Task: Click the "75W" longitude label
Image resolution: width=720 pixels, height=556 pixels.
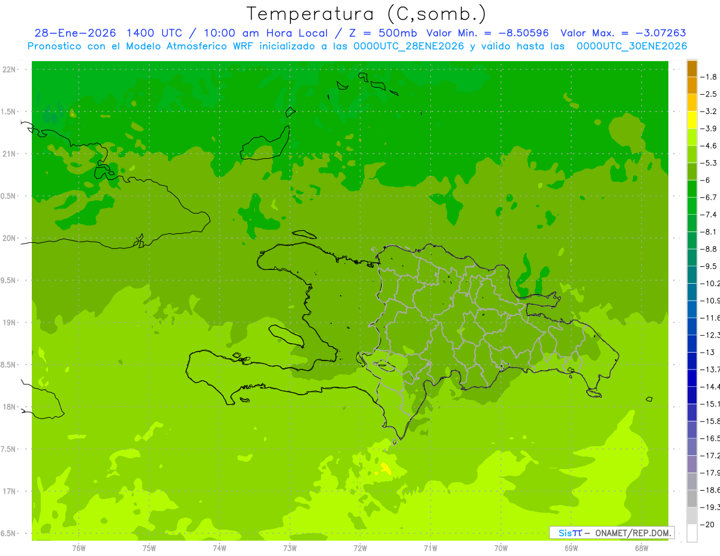Action: 149,548
